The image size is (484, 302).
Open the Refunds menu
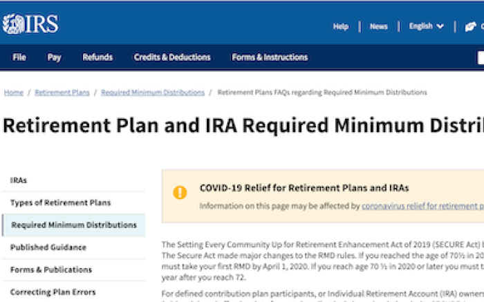point(97,57)
